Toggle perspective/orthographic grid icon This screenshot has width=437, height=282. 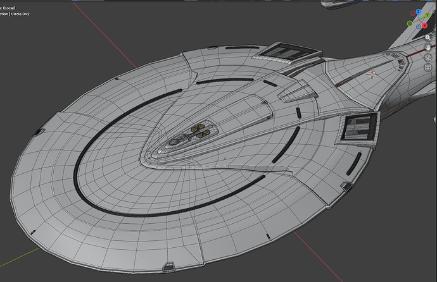[x=427, y=68]
